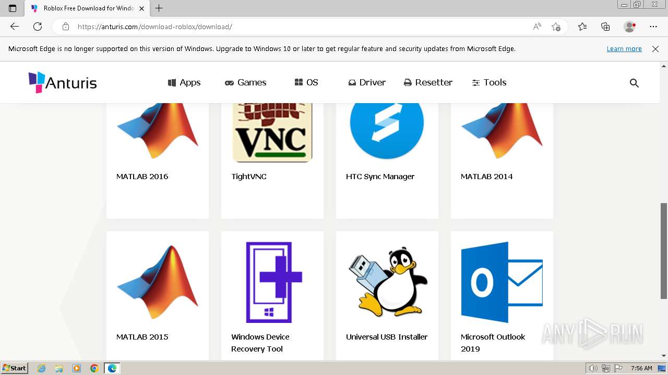Open the Games menu
The image size is (668, 375).
pyautogui.click(x=245, y=82)
